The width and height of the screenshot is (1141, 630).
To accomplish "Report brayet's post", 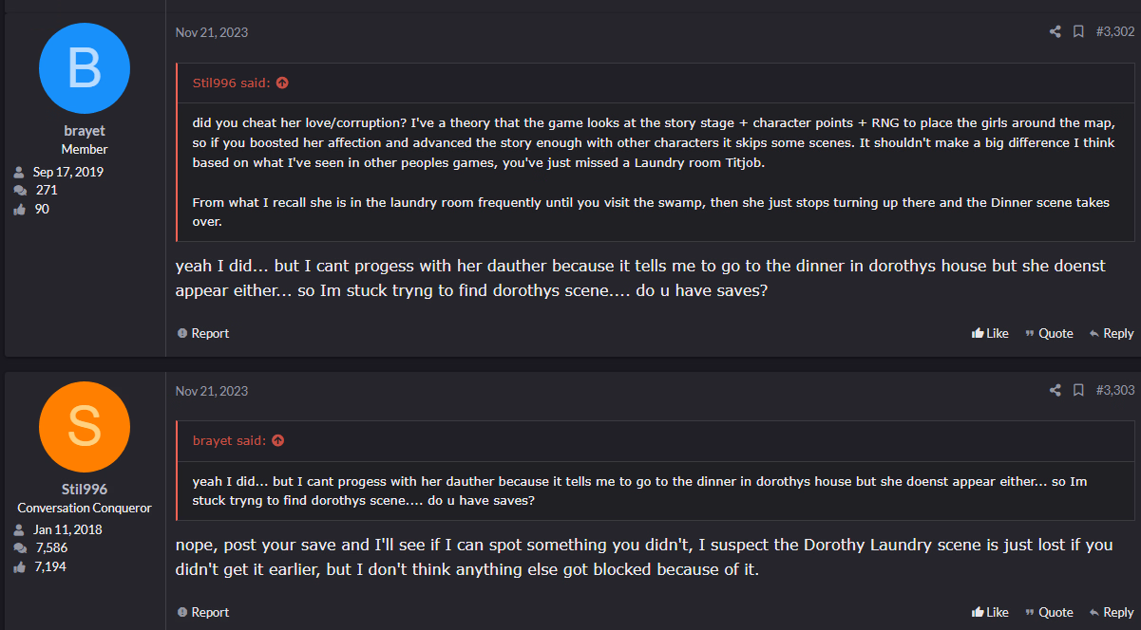I will (x=203, y=333).
